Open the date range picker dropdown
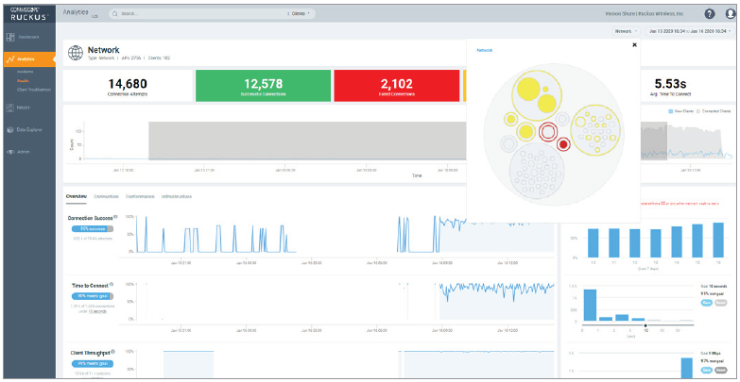Viewport: 740px width, 382px height. (690, 31)
